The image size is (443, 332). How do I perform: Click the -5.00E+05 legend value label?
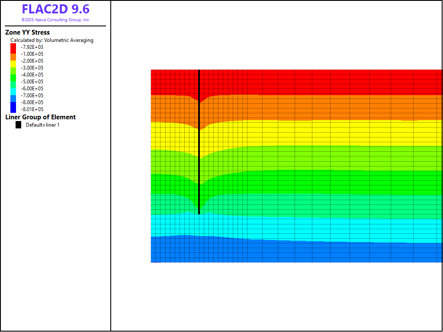pos(32,82)
